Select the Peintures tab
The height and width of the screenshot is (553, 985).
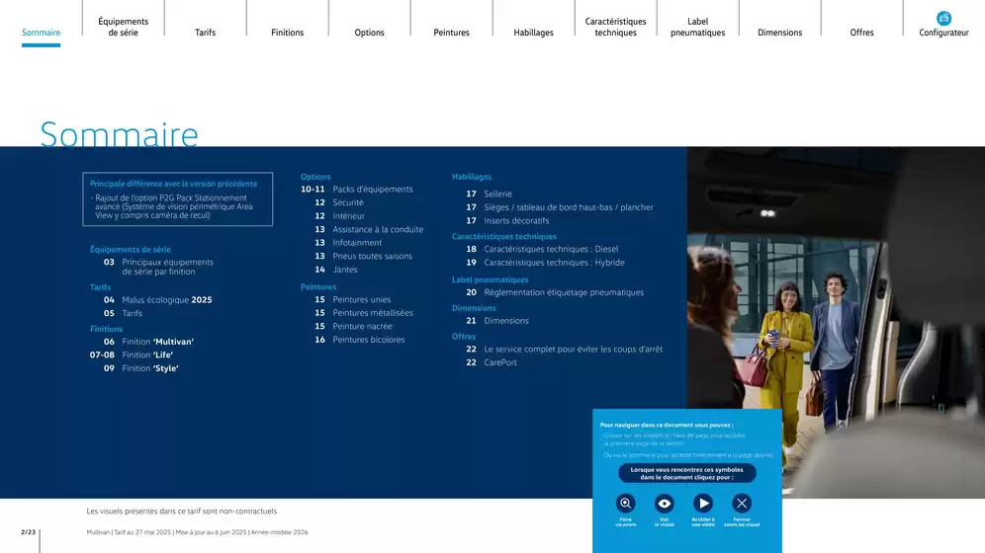[451, 33]
